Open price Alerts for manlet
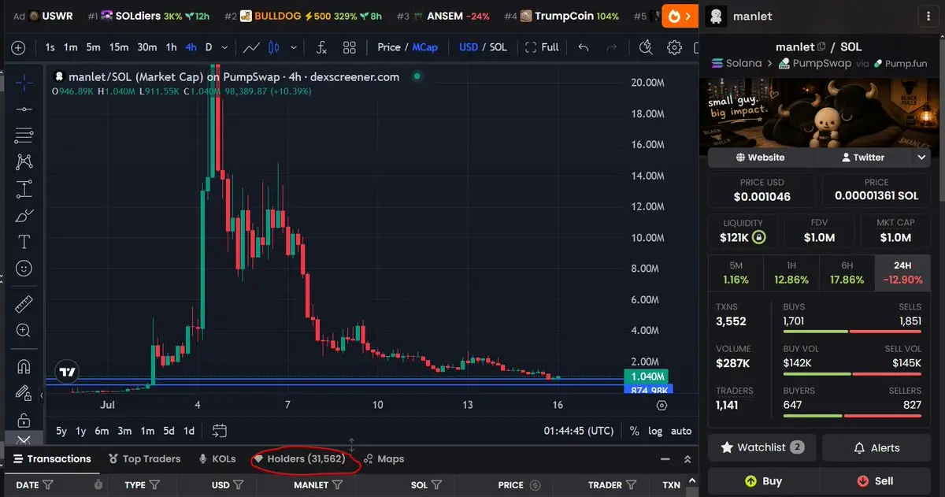Screen dimensions: 945x497 (x=876, y=447)
